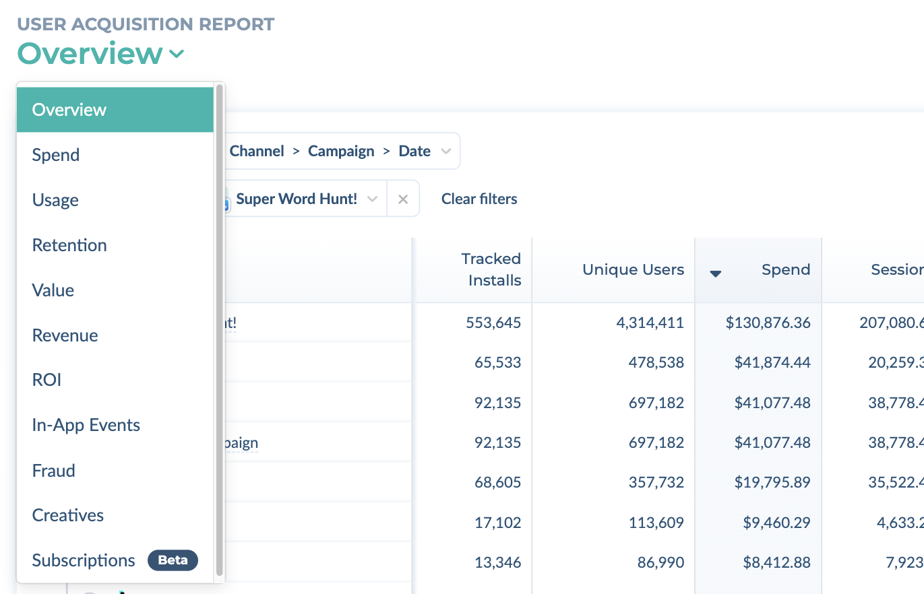Click the Tracked Installs value 17,102

coord(498,523)
